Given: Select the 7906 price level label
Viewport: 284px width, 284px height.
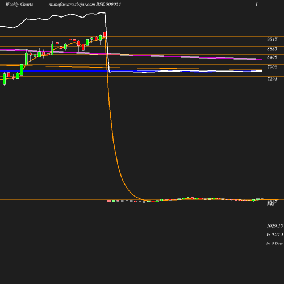Looking at the screenshot, I should click(272, 67).
